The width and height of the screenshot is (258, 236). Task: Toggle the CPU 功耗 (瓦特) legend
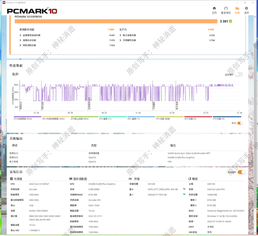[170, 118]
